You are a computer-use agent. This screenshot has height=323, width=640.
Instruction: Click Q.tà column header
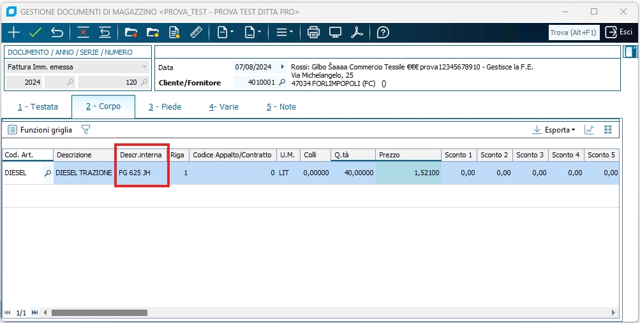(x=353, y=155)
